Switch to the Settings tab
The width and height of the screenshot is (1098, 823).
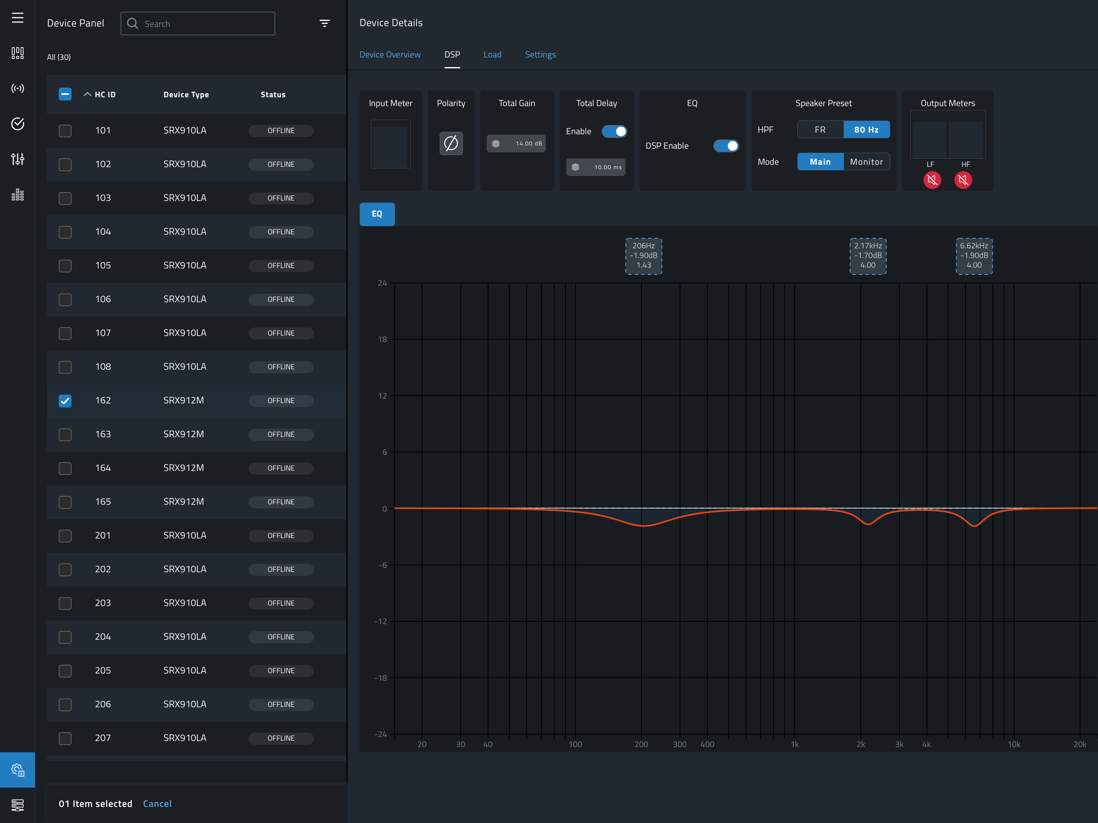[x=540, y=55]
